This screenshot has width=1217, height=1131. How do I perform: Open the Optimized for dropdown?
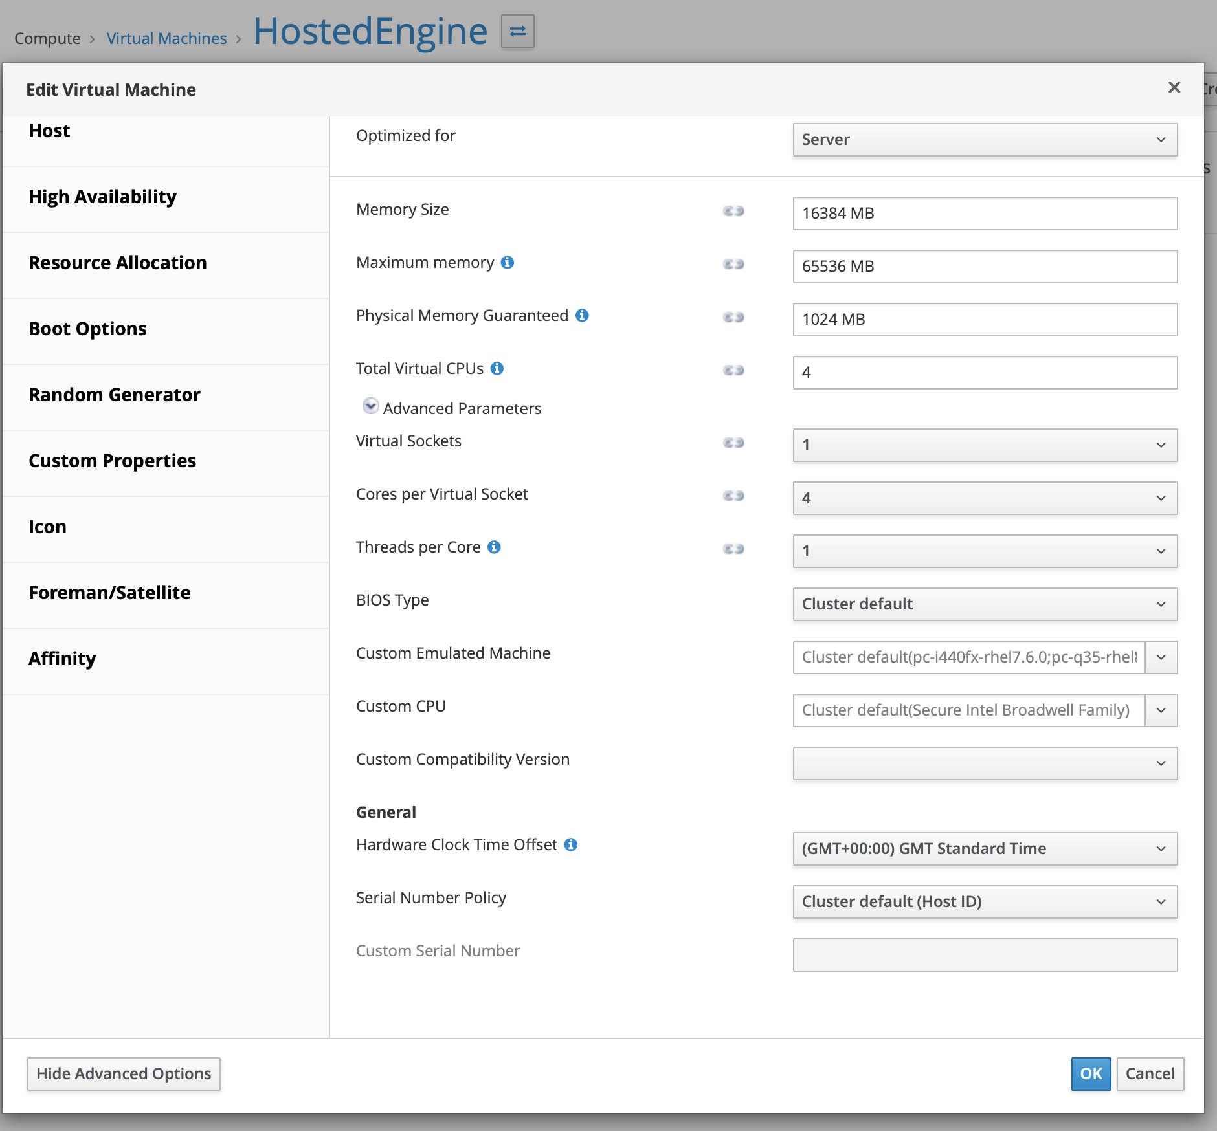pos(984,140)
